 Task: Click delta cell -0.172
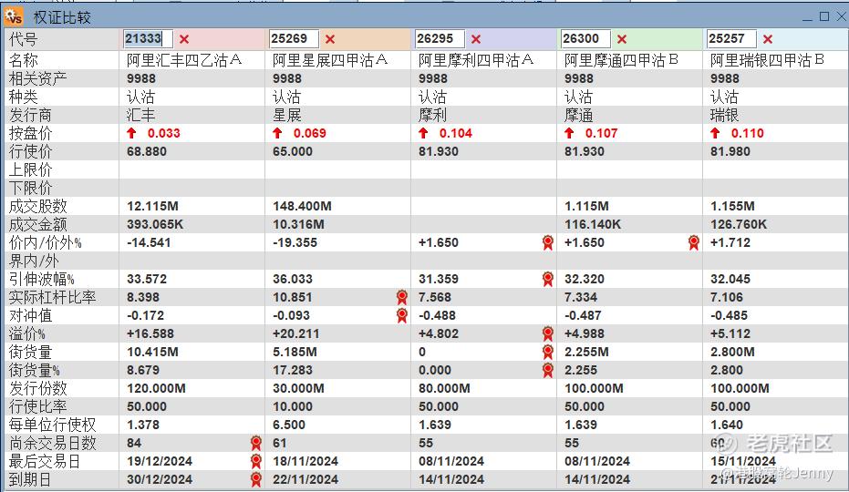[x=145, y=315]
